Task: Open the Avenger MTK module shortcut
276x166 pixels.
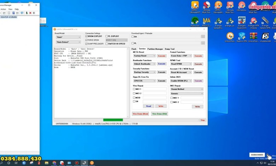Action: tap(253, 21)
